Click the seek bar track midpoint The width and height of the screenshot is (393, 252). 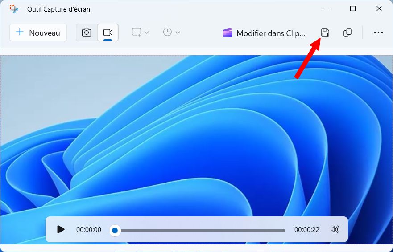point(200,230)
